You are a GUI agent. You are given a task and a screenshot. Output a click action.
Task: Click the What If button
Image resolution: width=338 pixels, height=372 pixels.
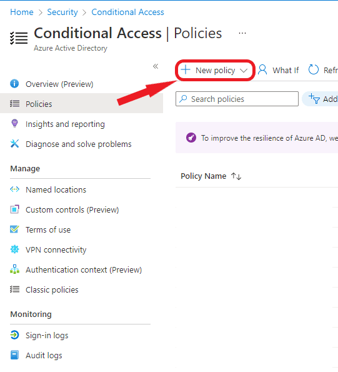[x=278, y=70]
